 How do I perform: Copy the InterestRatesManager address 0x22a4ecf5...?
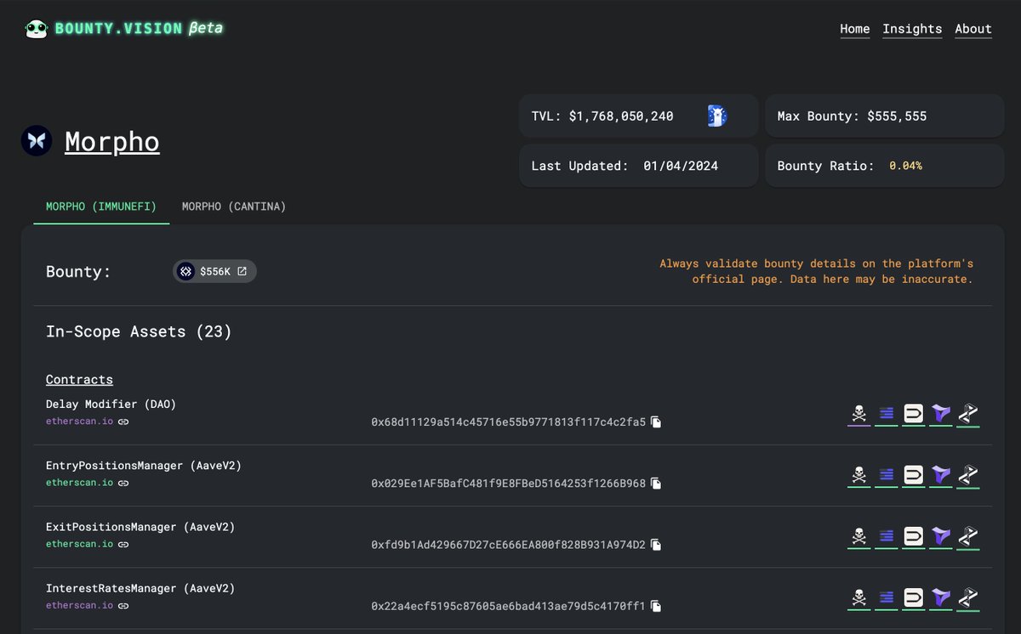(x=656, y=606)
